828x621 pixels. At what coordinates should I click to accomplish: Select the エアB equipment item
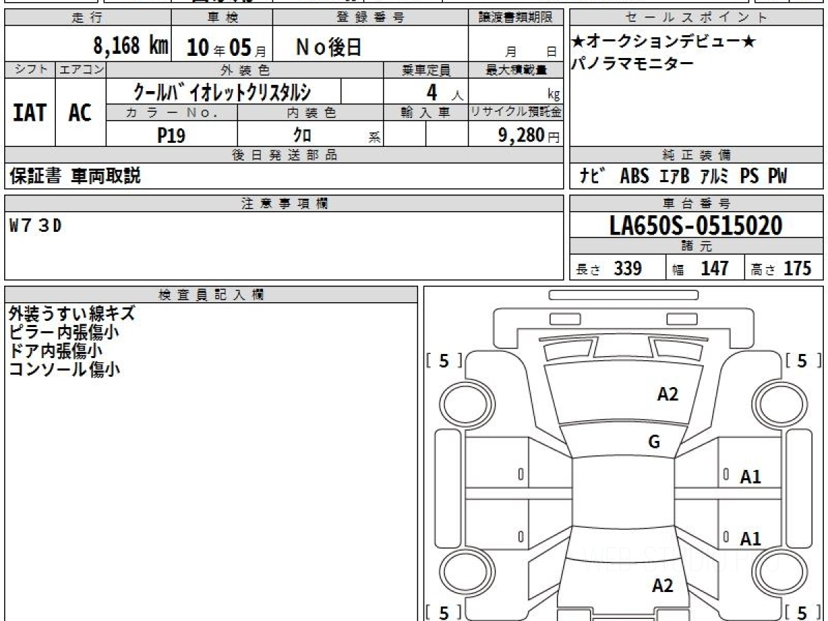coord(674,176)
